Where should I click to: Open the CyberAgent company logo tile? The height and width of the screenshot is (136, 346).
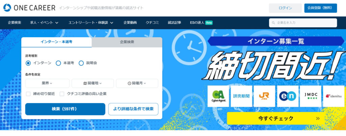tap(218, 96)
